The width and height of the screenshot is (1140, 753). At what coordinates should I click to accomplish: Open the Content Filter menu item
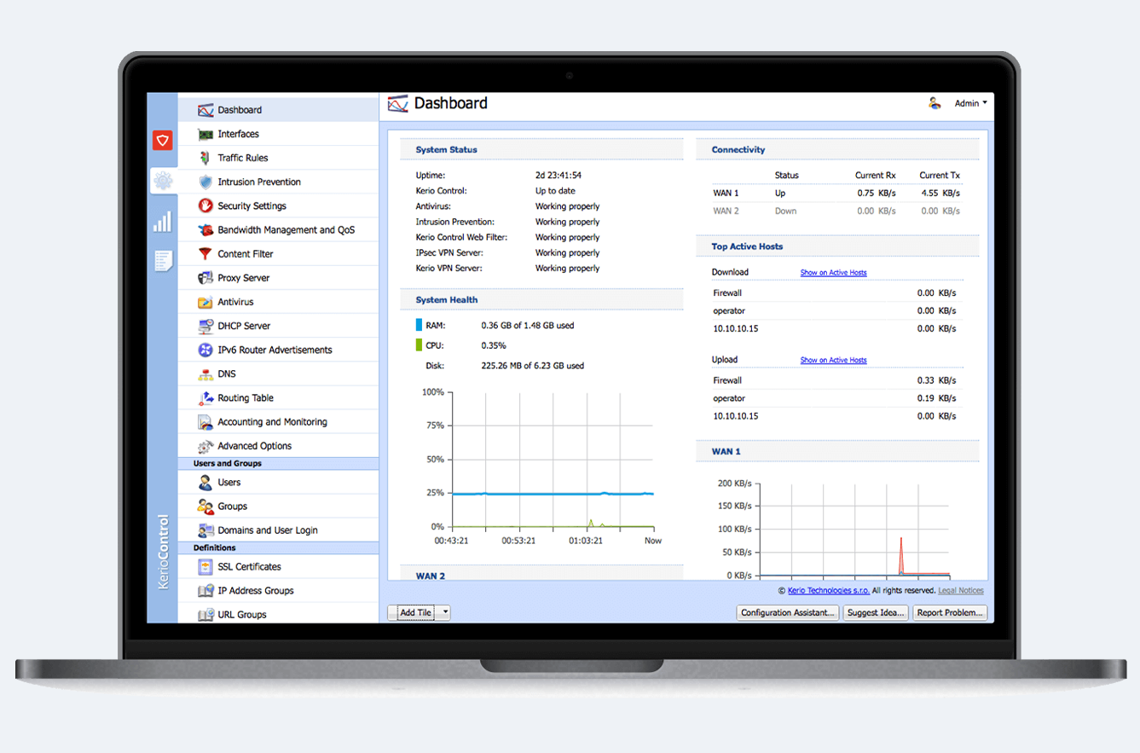pyautogui.click(x=278, y=253)
